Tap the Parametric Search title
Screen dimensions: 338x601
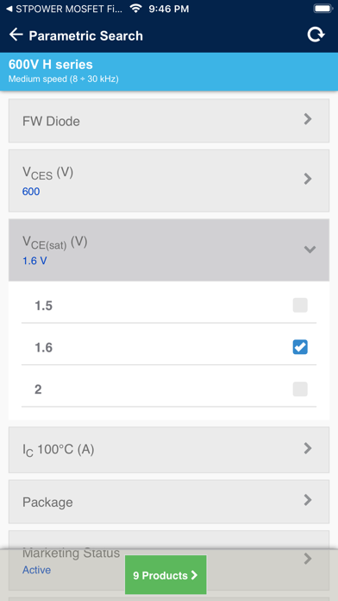pos(85,35)
